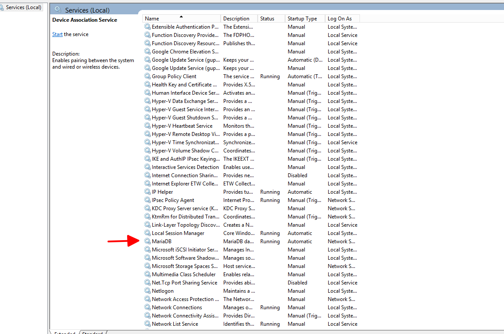Sort by the Description column header
This screenshot has height=334, width=504.
(x=239, y=19)
